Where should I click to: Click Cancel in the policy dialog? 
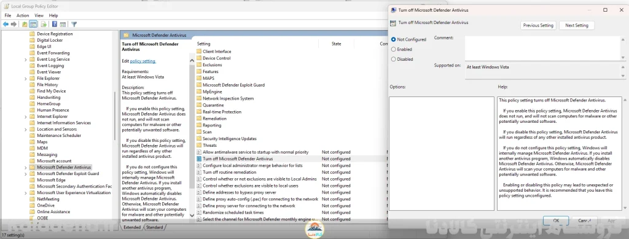(x=584, y=221)
